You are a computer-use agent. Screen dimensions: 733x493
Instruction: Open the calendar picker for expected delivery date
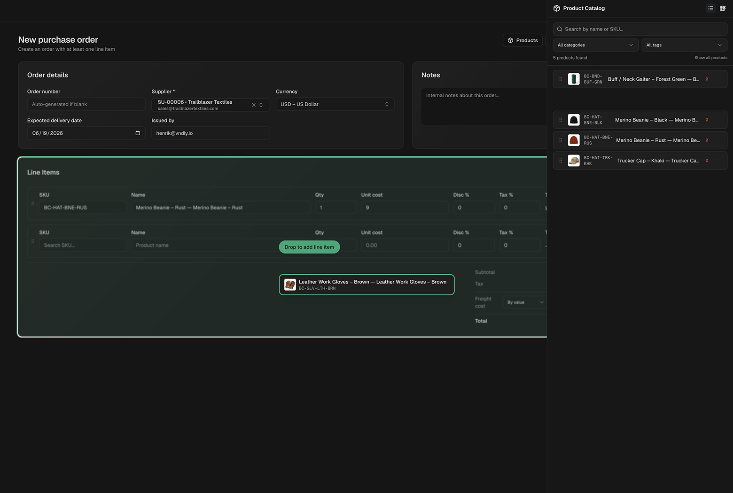coord(138,133)
